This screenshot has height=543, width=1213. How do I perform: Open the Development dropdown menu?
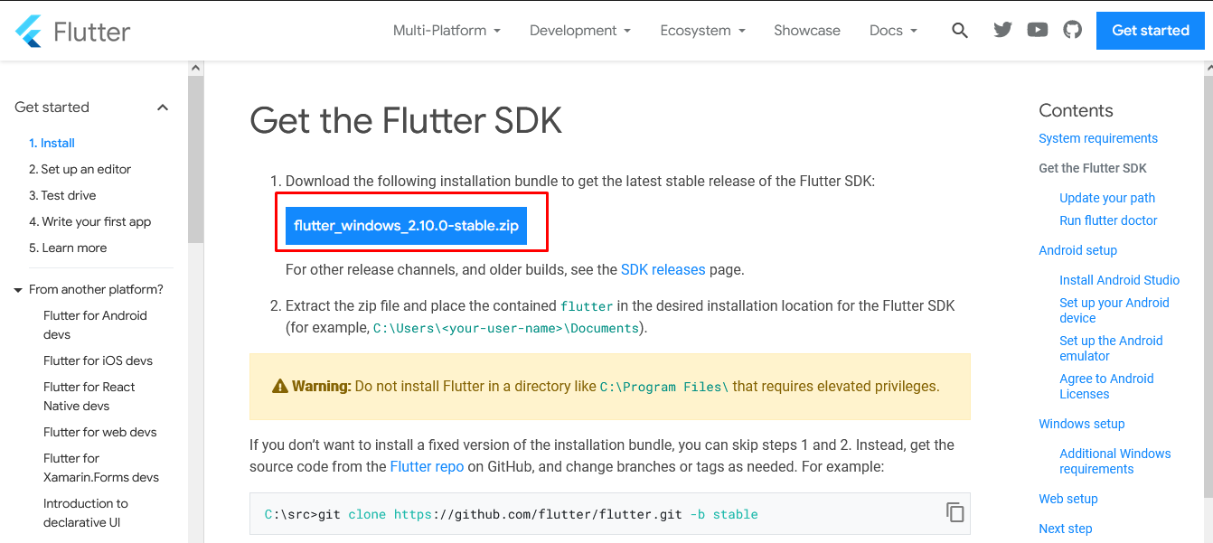pyautogui.click(x=579, y=31)
